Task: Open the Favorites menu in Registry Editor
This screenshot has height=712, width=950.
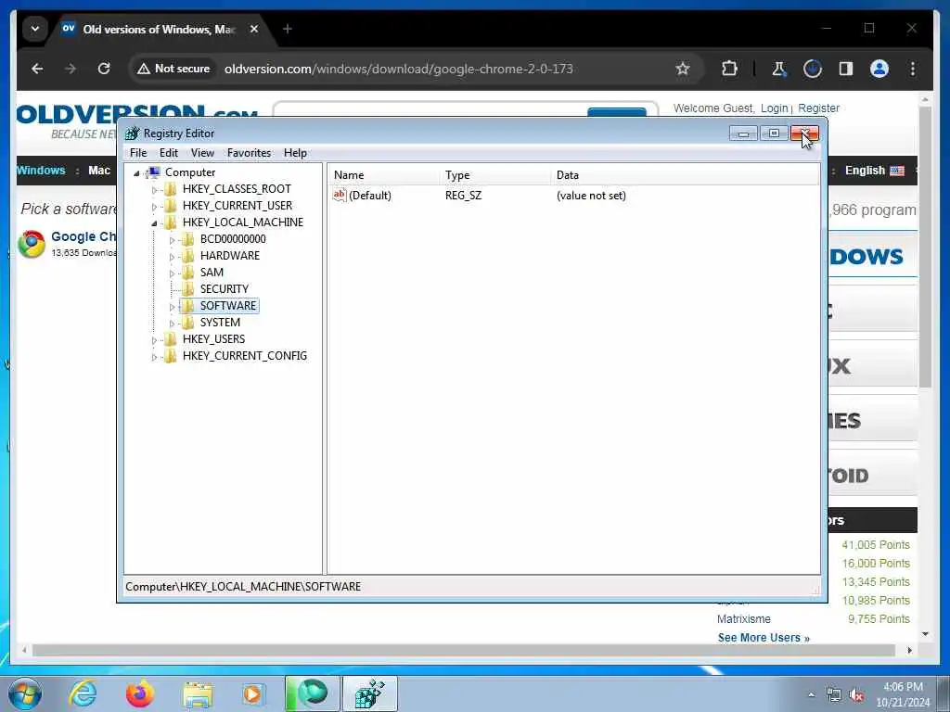Action: 249,153
